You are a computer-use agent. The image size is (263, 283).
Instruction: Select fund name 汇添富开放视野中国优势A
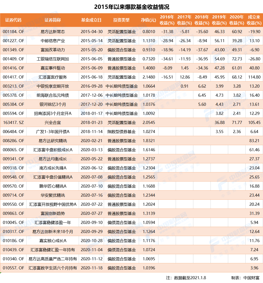[x=52, y=204]
